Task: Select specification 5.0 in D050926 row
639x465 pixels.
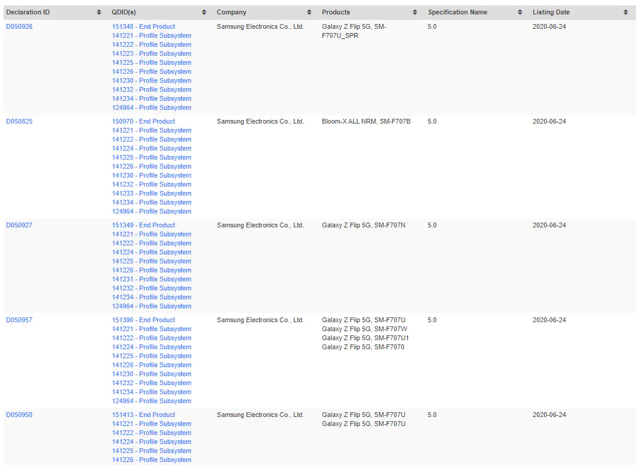Action: [x=432, y=26]
